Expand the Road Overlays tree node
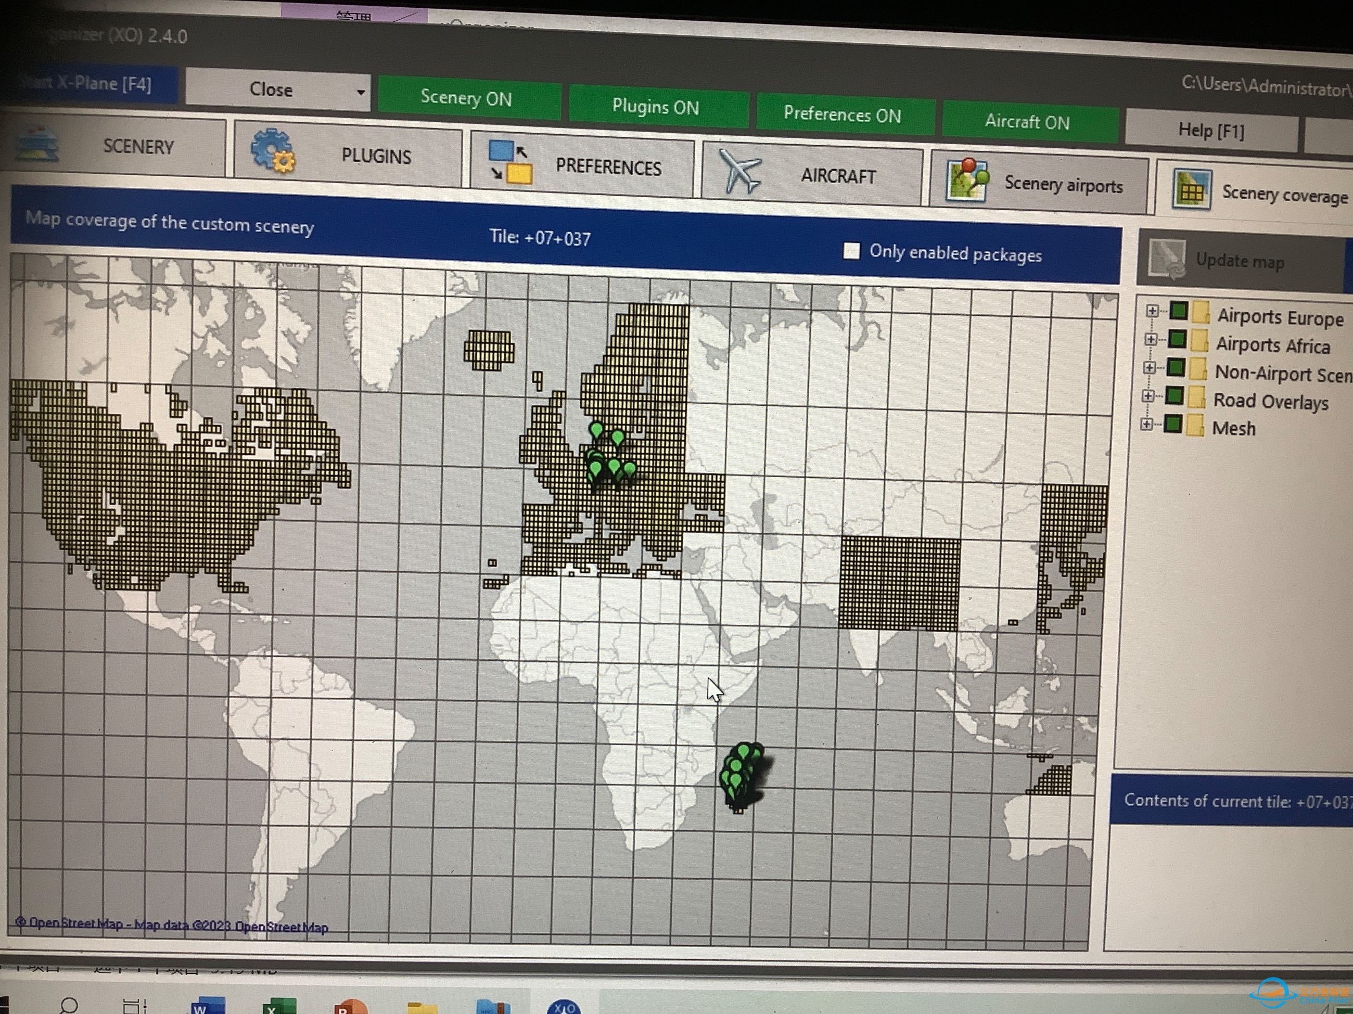Screen dimensions: 1353x1014 coord(1148,396)
